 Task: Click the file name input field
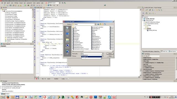coord(91,54)
